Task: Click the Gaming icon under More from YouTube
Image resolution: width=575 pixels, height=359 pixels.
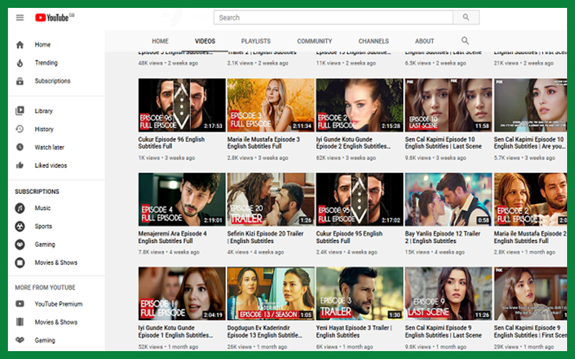Action: click(x=20, y=340)
